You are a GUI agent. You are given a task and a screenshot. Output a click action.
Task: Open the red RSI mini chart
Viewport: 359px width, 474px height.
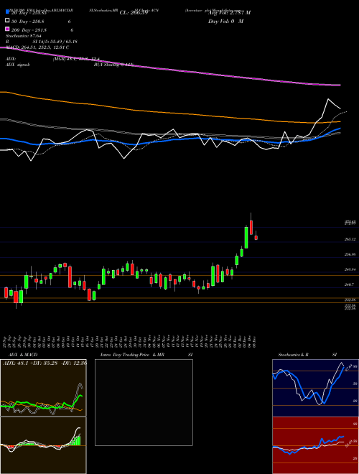coord(315,445)
